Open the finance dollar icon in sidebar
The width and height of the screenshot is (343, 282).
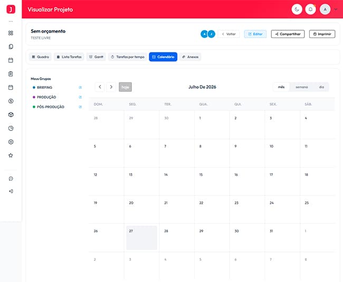click(x=11, y=101)
